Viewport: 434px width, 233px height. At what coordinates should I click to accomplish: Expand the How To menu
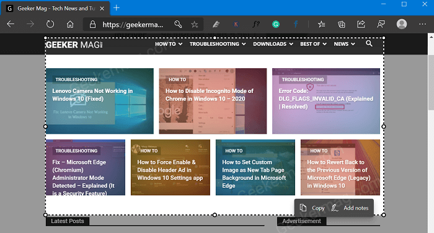tap(169, 44)
